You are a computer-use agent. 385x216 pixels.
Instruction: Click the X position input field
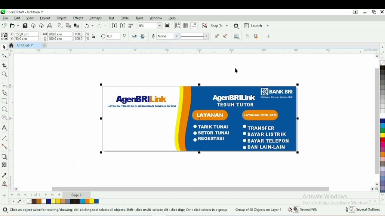pos(26,34)
